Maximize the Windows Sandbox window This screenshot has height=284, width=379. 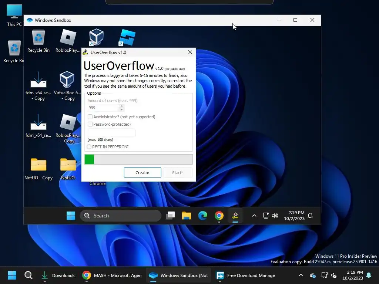pos(295,20)
